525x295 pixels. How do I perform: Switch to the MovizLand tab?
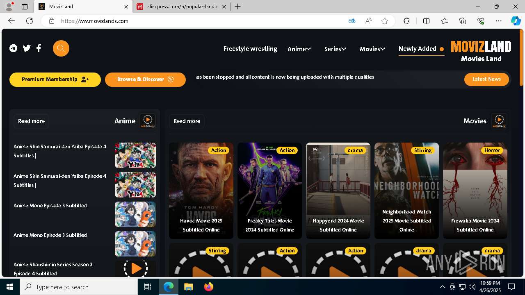point(83,7)
